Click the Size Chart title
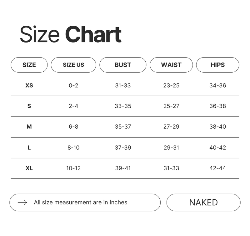The height and width of the screenshot is (236, 250). coord(71,34)
